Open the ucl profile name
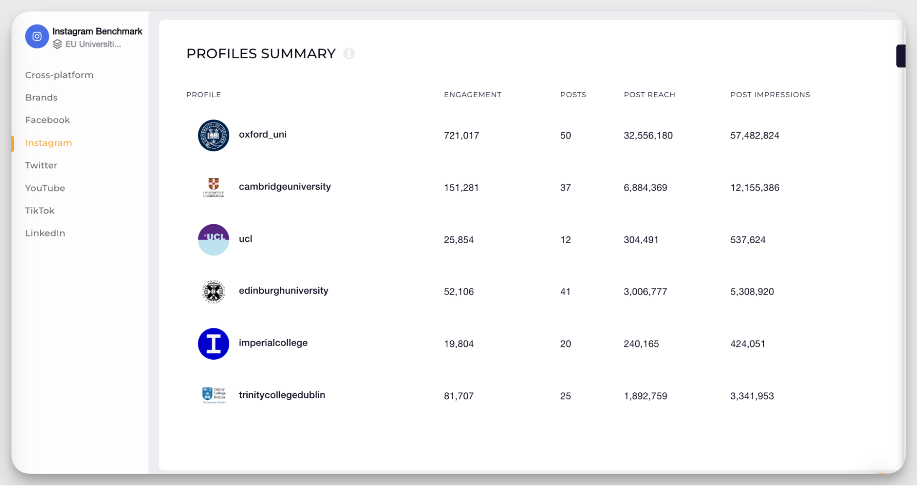 (x=245, y=239)
